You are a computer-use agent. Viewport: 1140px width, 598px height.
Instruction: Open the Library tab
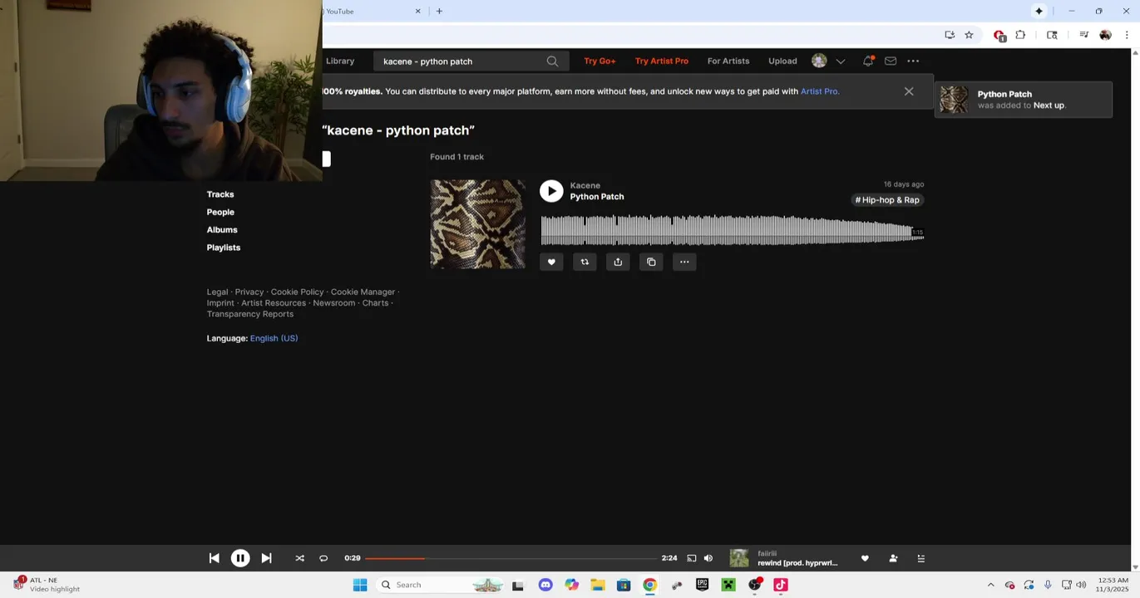(340, 61)
